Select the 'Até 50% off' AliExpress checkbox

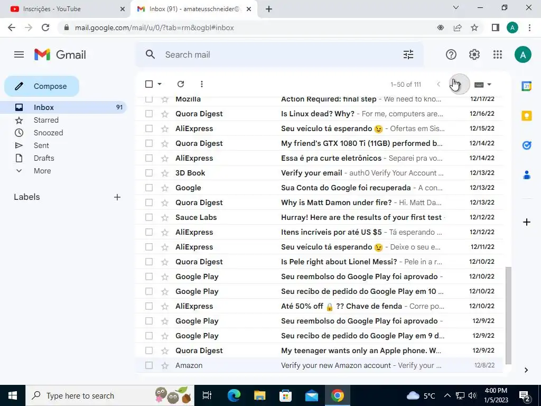click(x=149, y=306)
